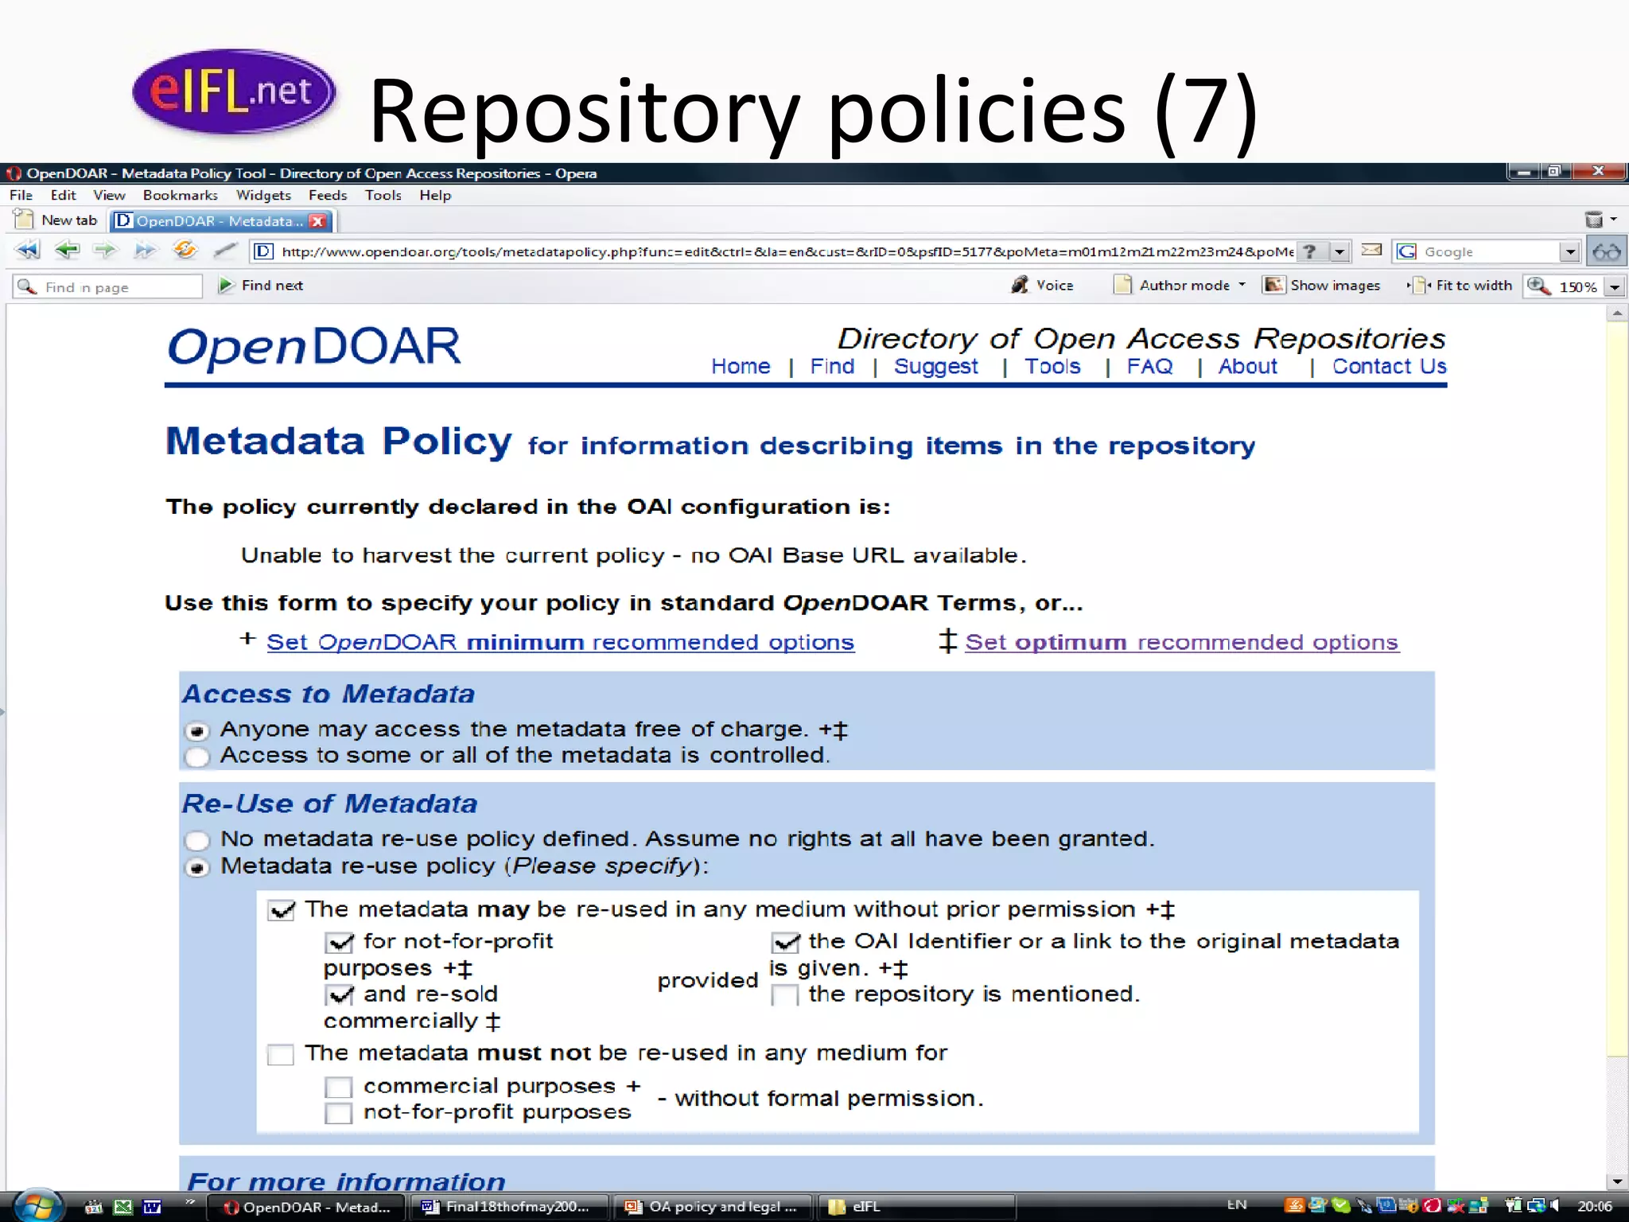Go to OpenDOAR Home link
The height and width of the screenshot is (1222, 1629).
741,366
